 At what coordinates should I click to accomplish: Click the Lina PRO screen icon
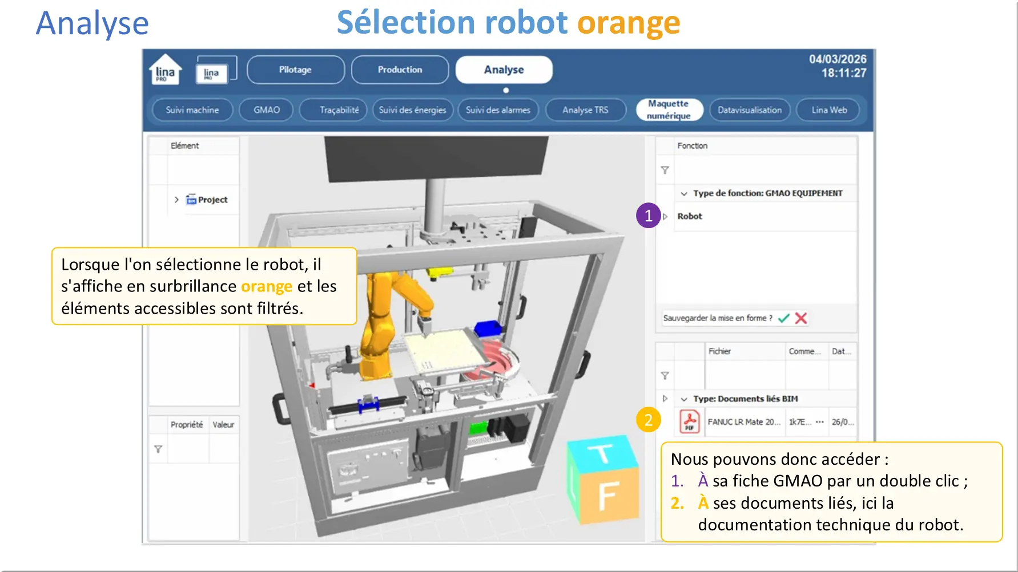[215, 70]
